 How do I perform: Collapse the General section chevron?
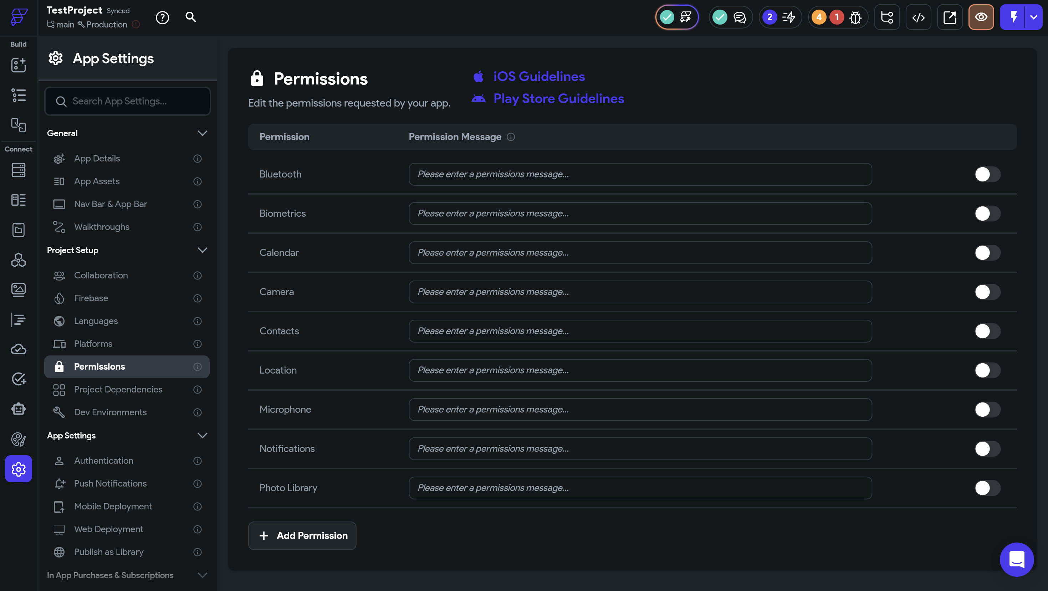202,133
